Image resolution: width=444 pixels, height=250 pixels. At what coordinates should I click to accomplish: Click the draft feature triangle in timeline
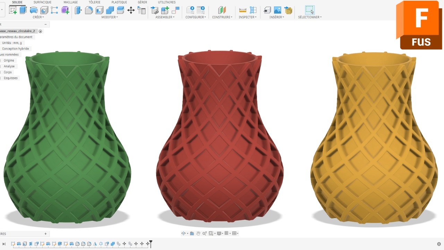(95, 244)
